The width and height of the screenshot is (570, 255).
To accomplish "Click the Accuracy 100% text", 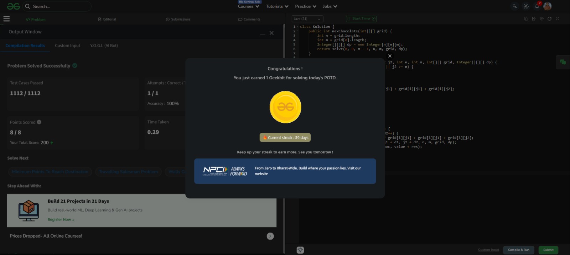I will click(x=163, y=103).
